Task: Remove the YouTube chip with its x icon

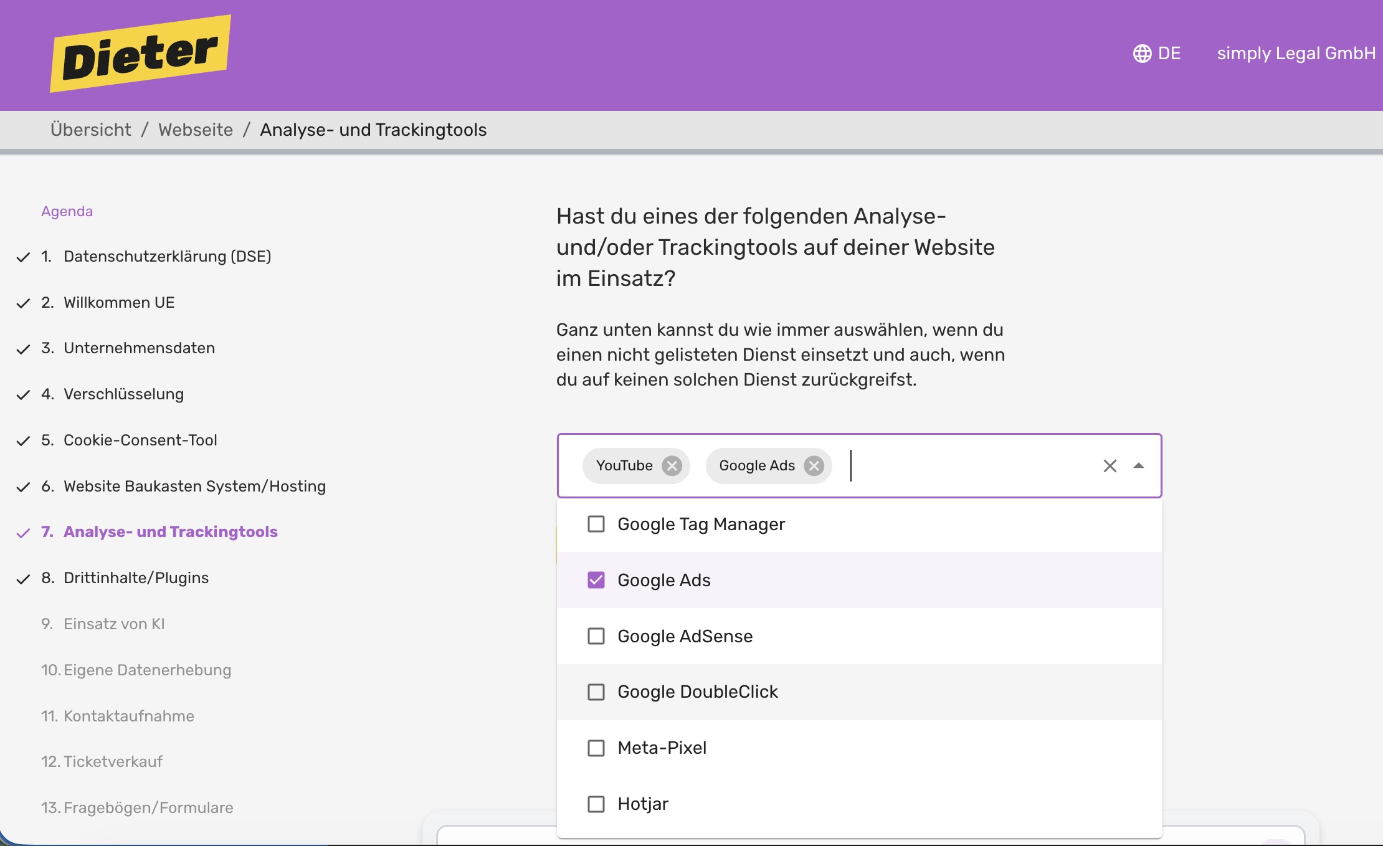Action: coord(672,465)
